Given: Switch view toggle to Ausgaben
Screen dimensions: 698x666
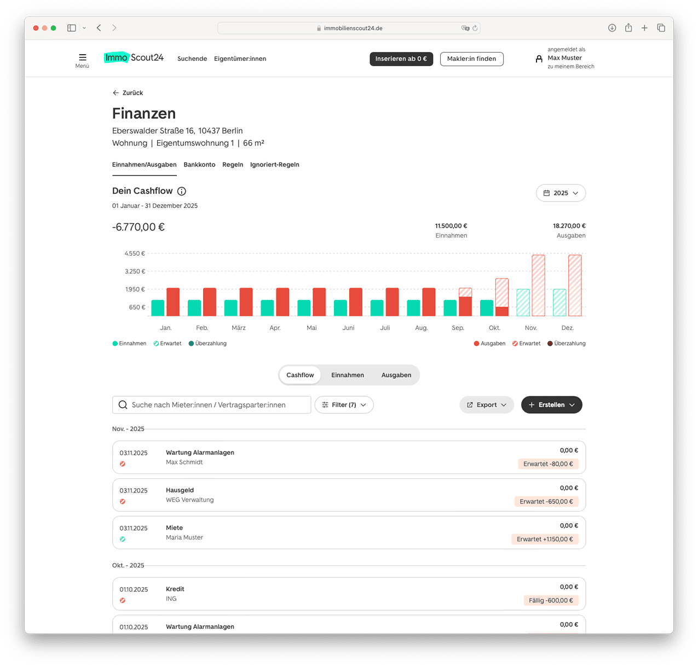Looking at the screenshot, I should (396, 375).
